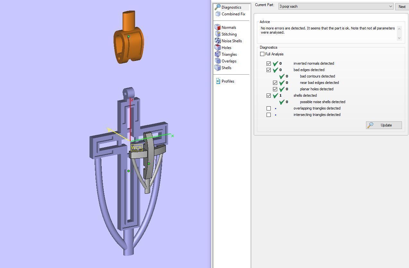This screenshot has height=268, width=409.
Task: Click the X axis marker in viewport
Action: [173, 136]
